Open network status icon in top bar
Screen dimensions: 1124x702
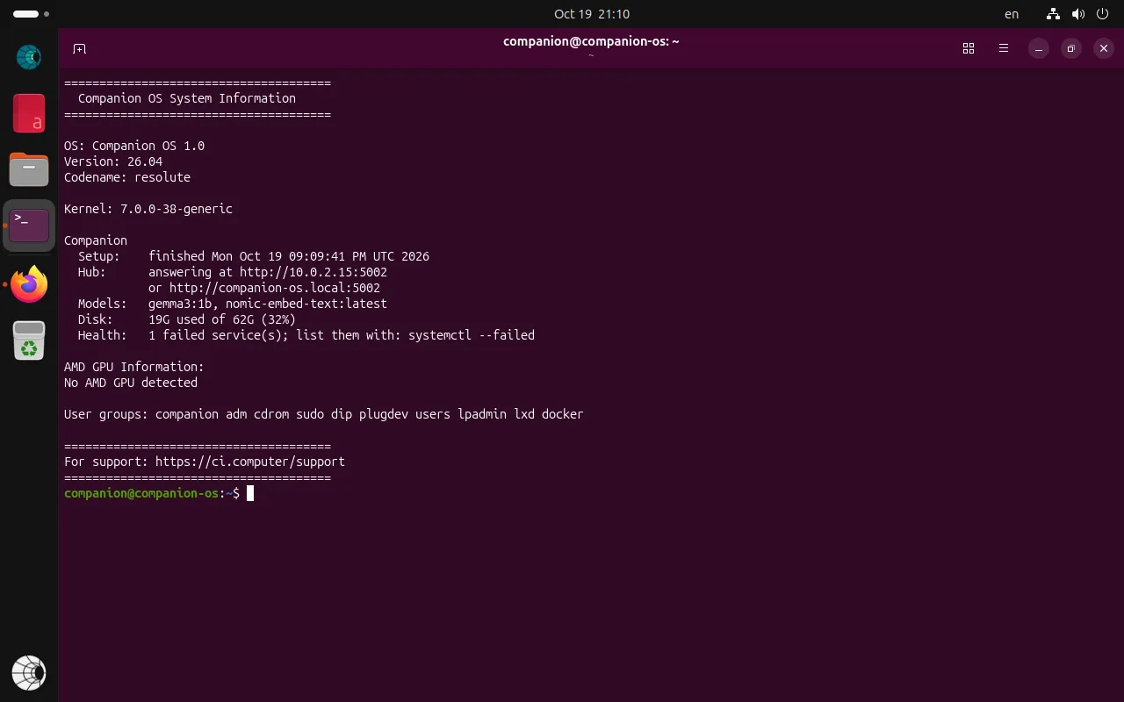1053,14
